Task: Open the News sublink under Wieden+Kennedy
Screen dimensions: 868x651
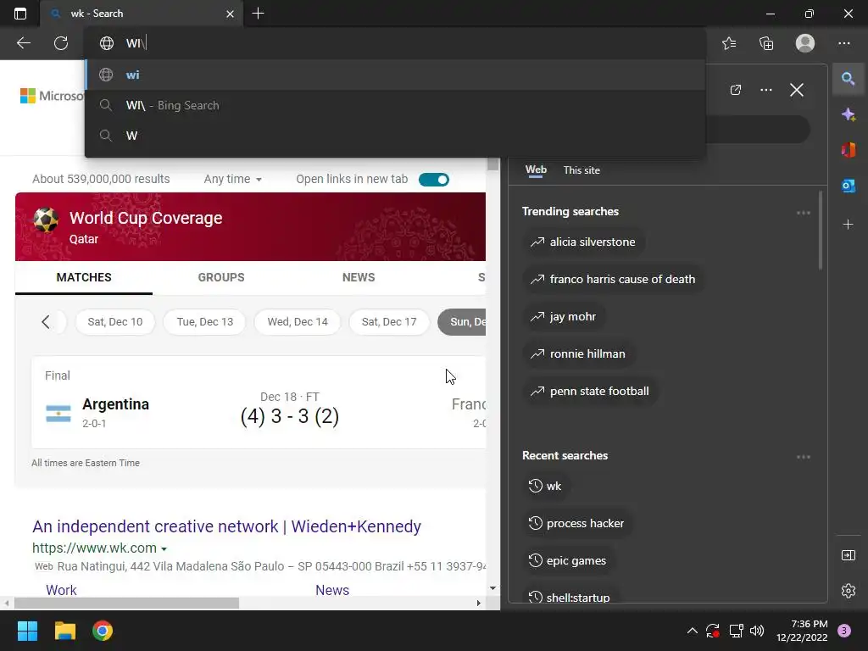Action: [x=332, y=590]
